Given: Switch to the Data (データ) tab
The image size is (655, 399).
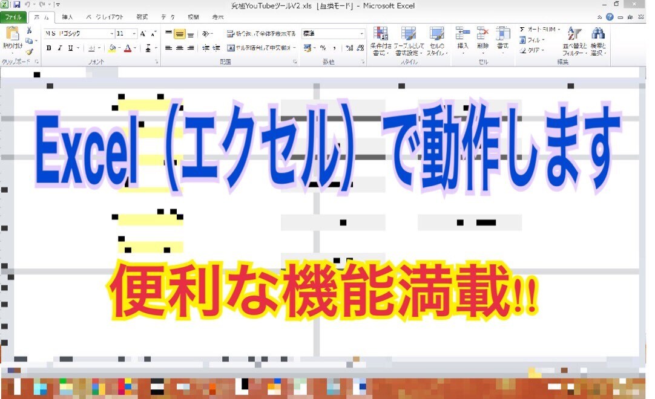Looking at the screenshot, I should click(x=168, y=17).
